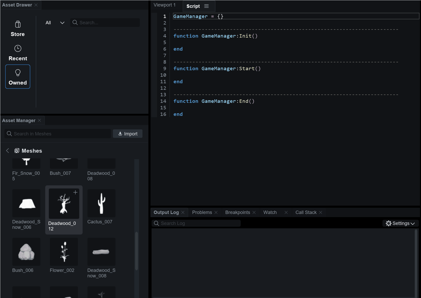Open the Output Log Settings dropdown
Screen dimensions: 421x298
pos(400,223)
